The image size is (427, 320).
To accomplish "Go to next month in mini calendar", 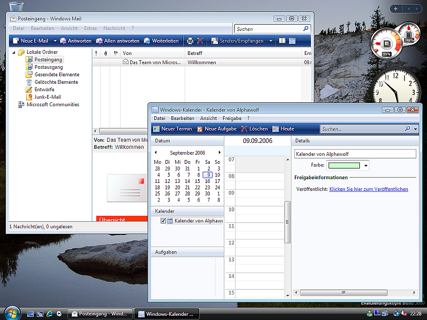I will pos(219,153).
